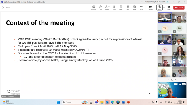The height and width of the screenshot is (105, 187).
Task: Open title bar settings ellipsis menu
Action: click(x=142, y=2)
